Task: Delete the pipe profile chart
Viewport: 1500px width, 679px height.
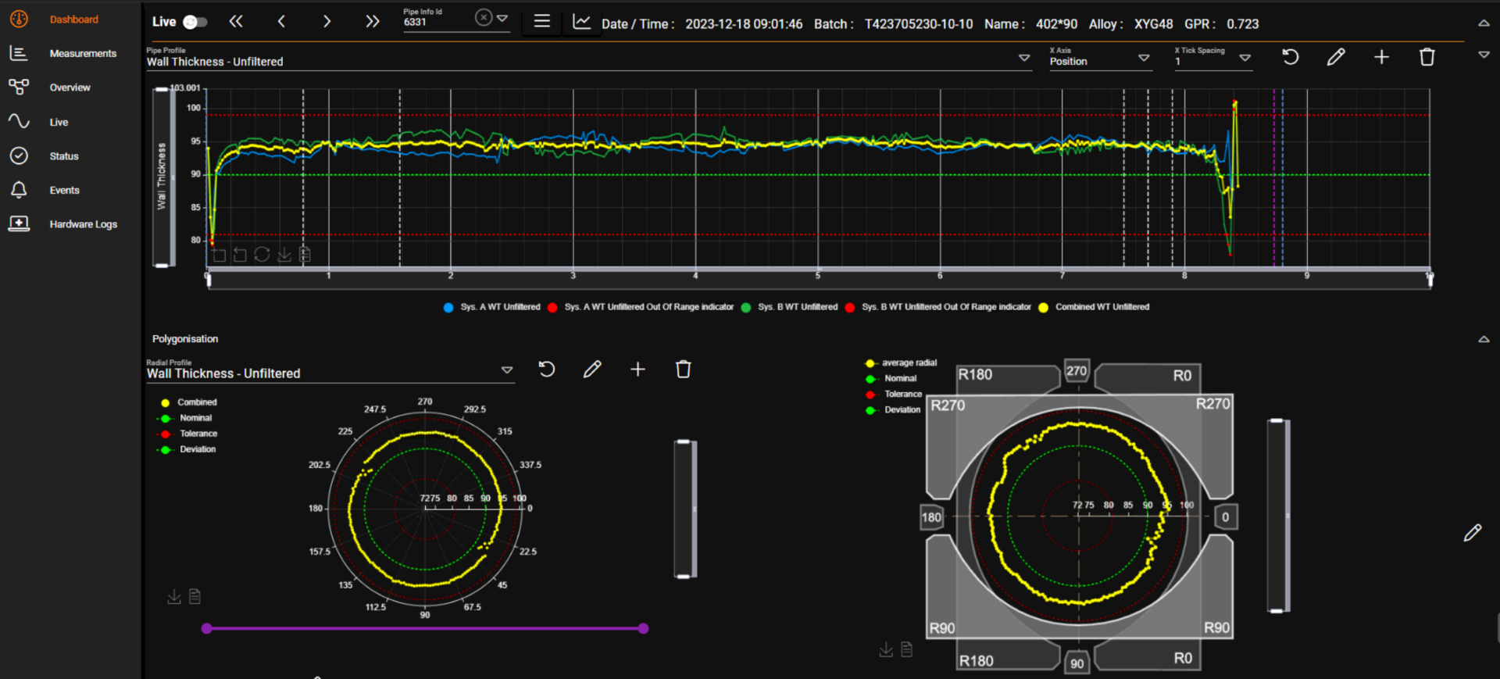Action: pos(1427,57)
